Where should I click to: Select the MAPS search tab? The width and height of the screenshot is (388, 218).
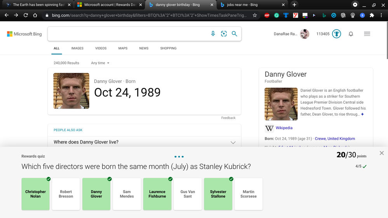(123, 48)
